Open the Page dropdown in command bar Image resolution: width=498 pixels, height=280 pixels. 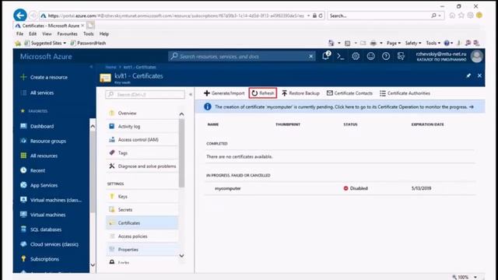click(394, 43)
